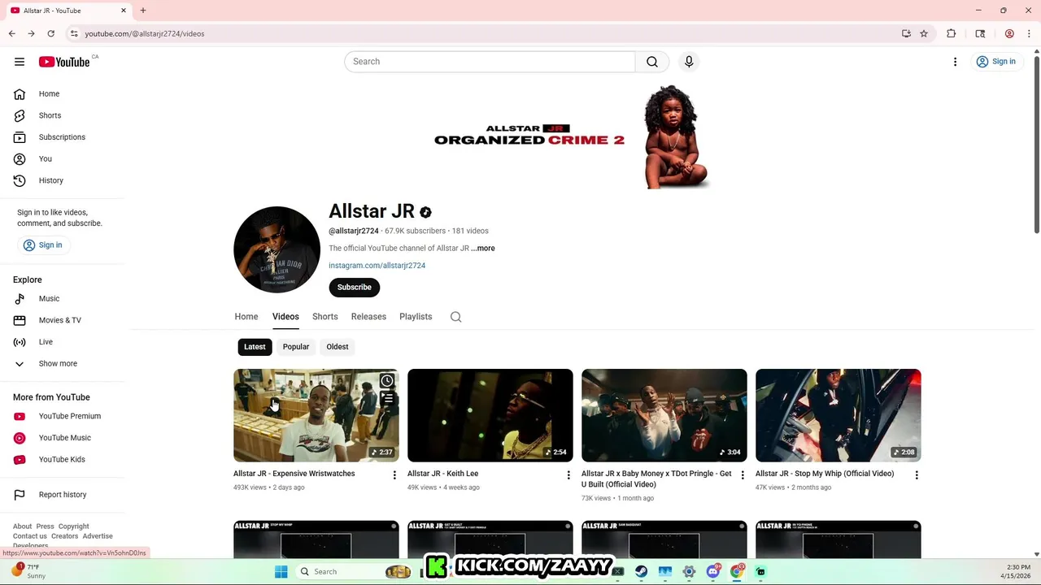Open the browser extensions puzzle icon
This screenshot has height=585, width=1041.
click(951, 33)
